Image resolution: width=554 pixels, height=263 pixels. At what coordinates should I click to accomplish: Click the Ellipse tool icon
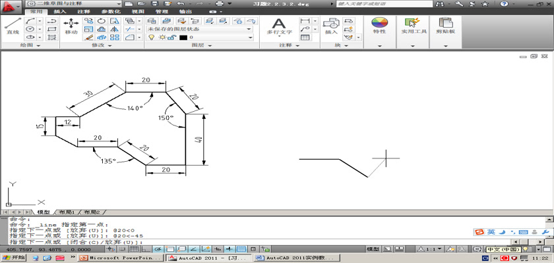click(x=31, y=37)
